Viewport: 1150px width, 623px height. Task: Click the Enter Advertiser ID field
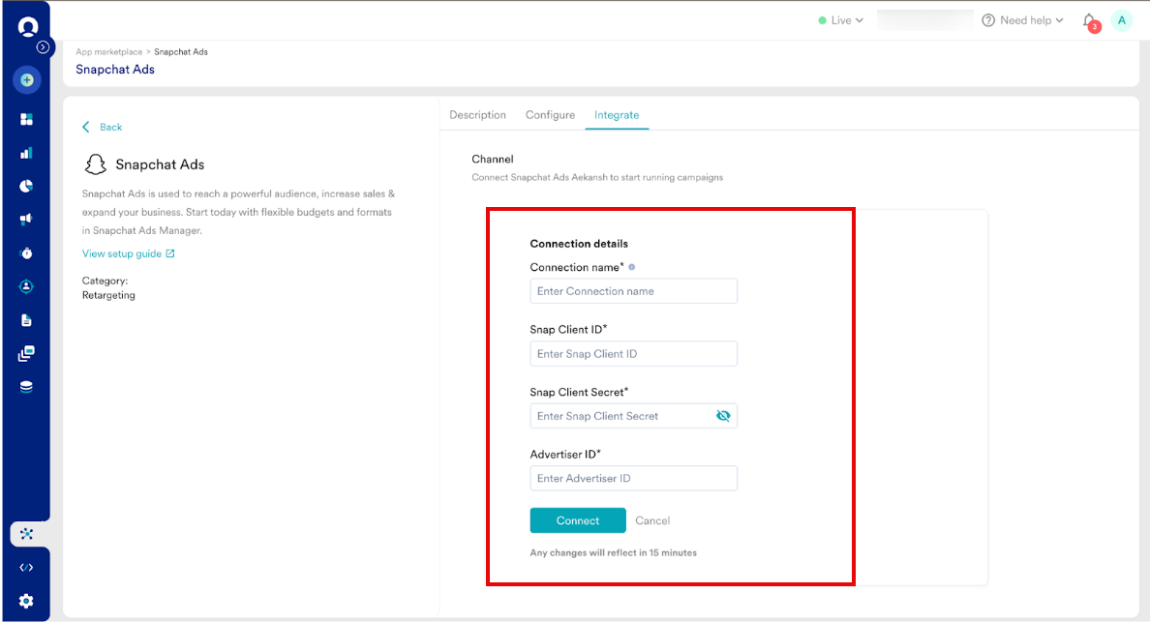pyautogui.click(x=633, y=477)
